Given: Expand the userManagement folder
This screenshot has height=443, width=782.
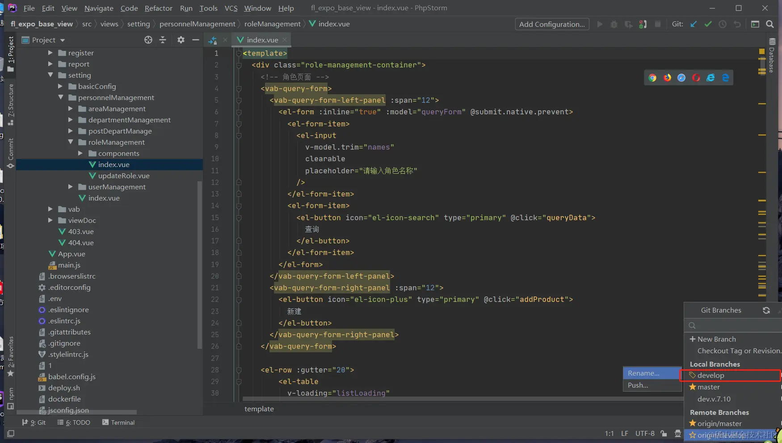Looking at the screenshot, I should pyautogui.click(x=71, y=187).
